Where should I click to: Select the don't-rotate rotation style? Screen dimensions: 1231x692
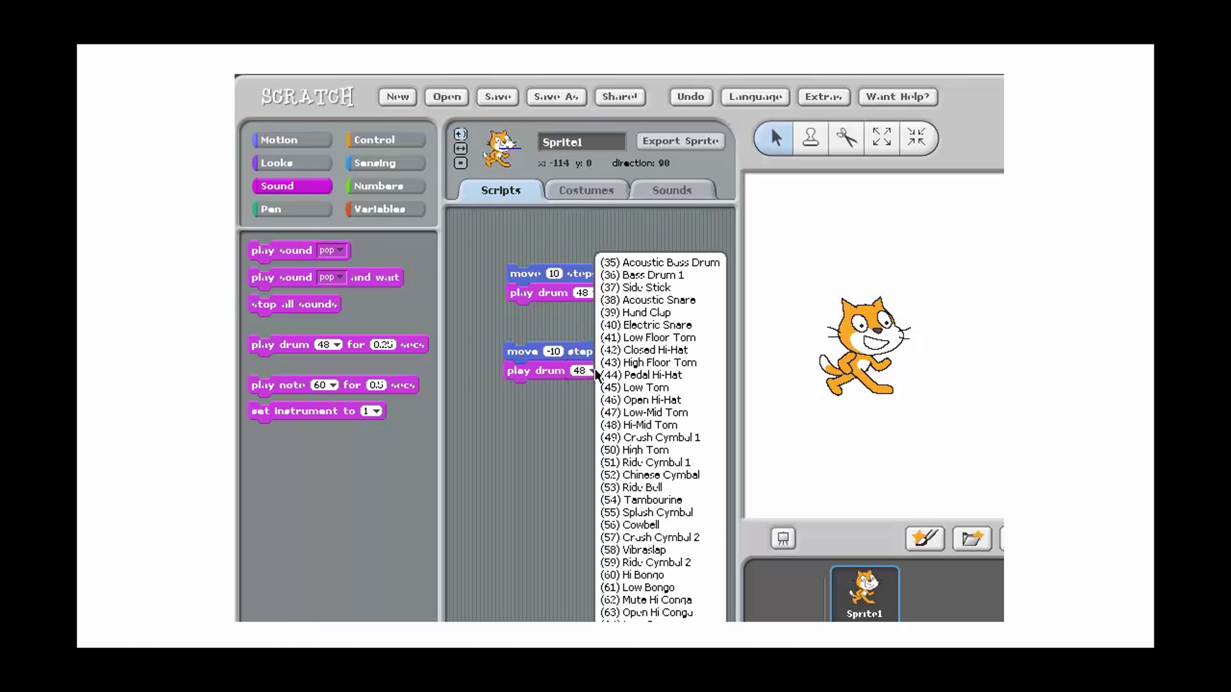pos(461,163)
